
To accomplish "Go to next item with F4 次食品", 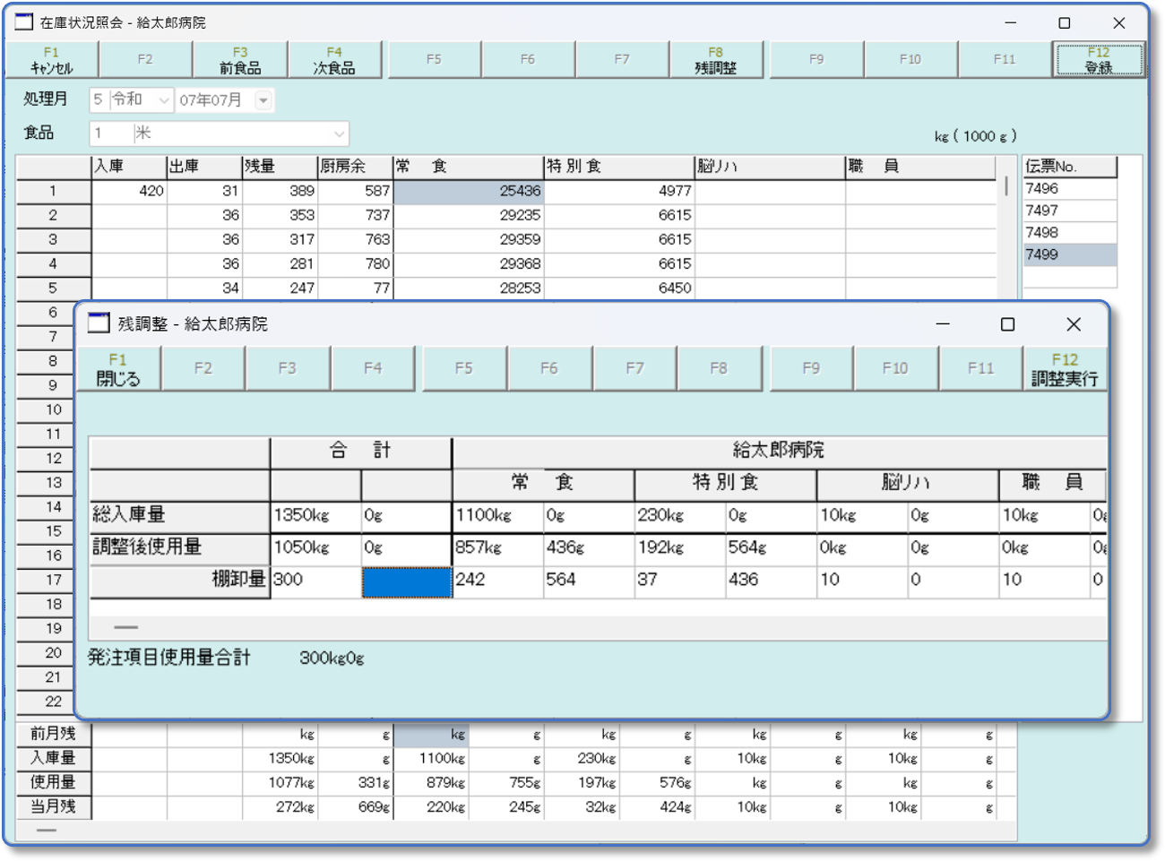I will pos(334,60).
